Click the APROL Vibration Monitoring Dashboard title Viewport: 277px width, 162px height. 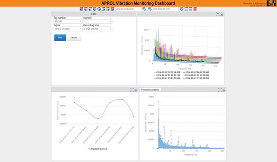point(138,3)
